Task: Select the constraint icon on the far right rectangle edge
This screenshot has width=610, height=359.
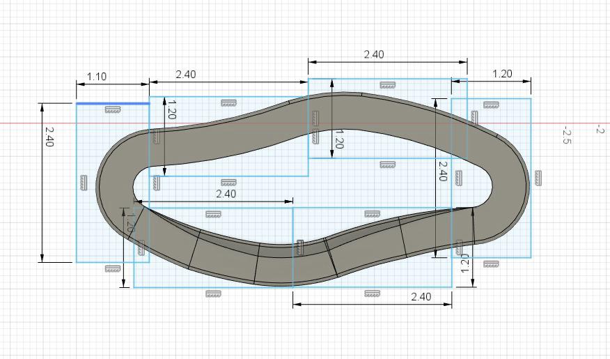Action: coord(539,180)
